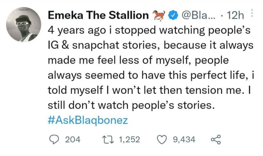Click the final line "still don't watch"

pyautogui.click(x=131, y=105)
